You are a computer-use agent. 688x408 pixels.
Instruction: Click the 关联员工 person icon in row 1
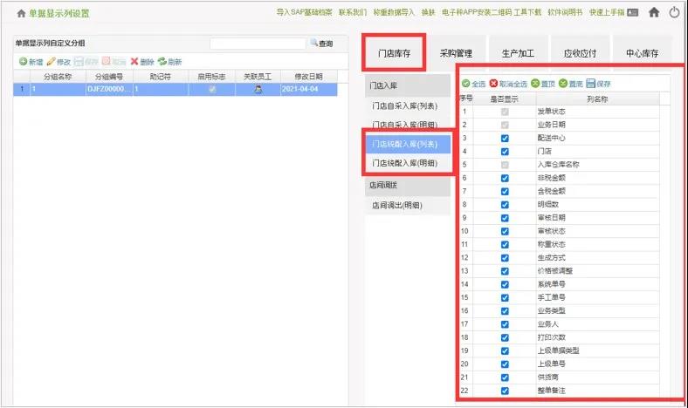pyautogui.click(x=258, y=90)
